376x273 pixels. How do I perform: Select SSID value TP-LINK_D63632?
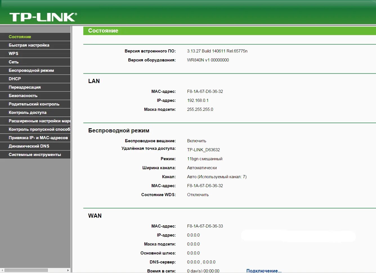click(203, 150)
